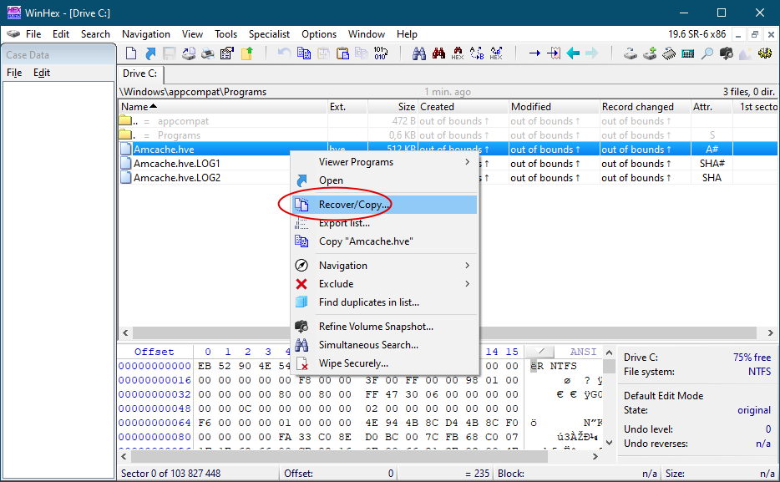Image resolution: width=780 pixels, height=482 pixels.
Task: Select Copy "Amcache.hve" menu entry
Action: point(384,241)
